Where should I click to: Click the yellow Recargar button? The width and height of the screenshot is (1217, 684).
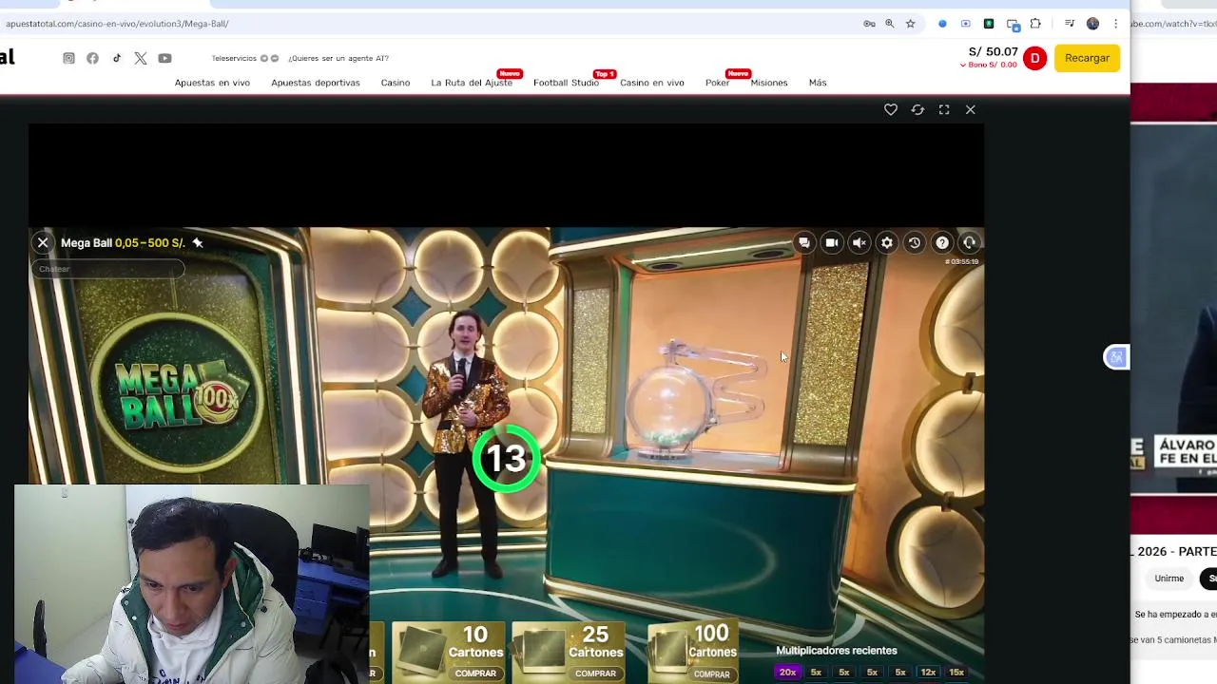[1087, 58]
